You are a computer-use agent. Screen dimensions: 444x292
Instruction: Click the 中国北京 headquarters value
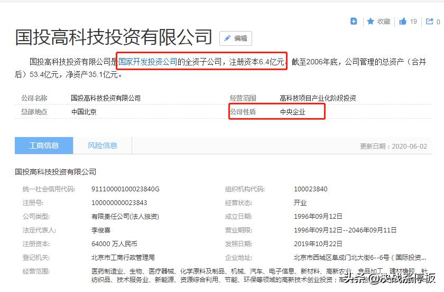[84, 112]
